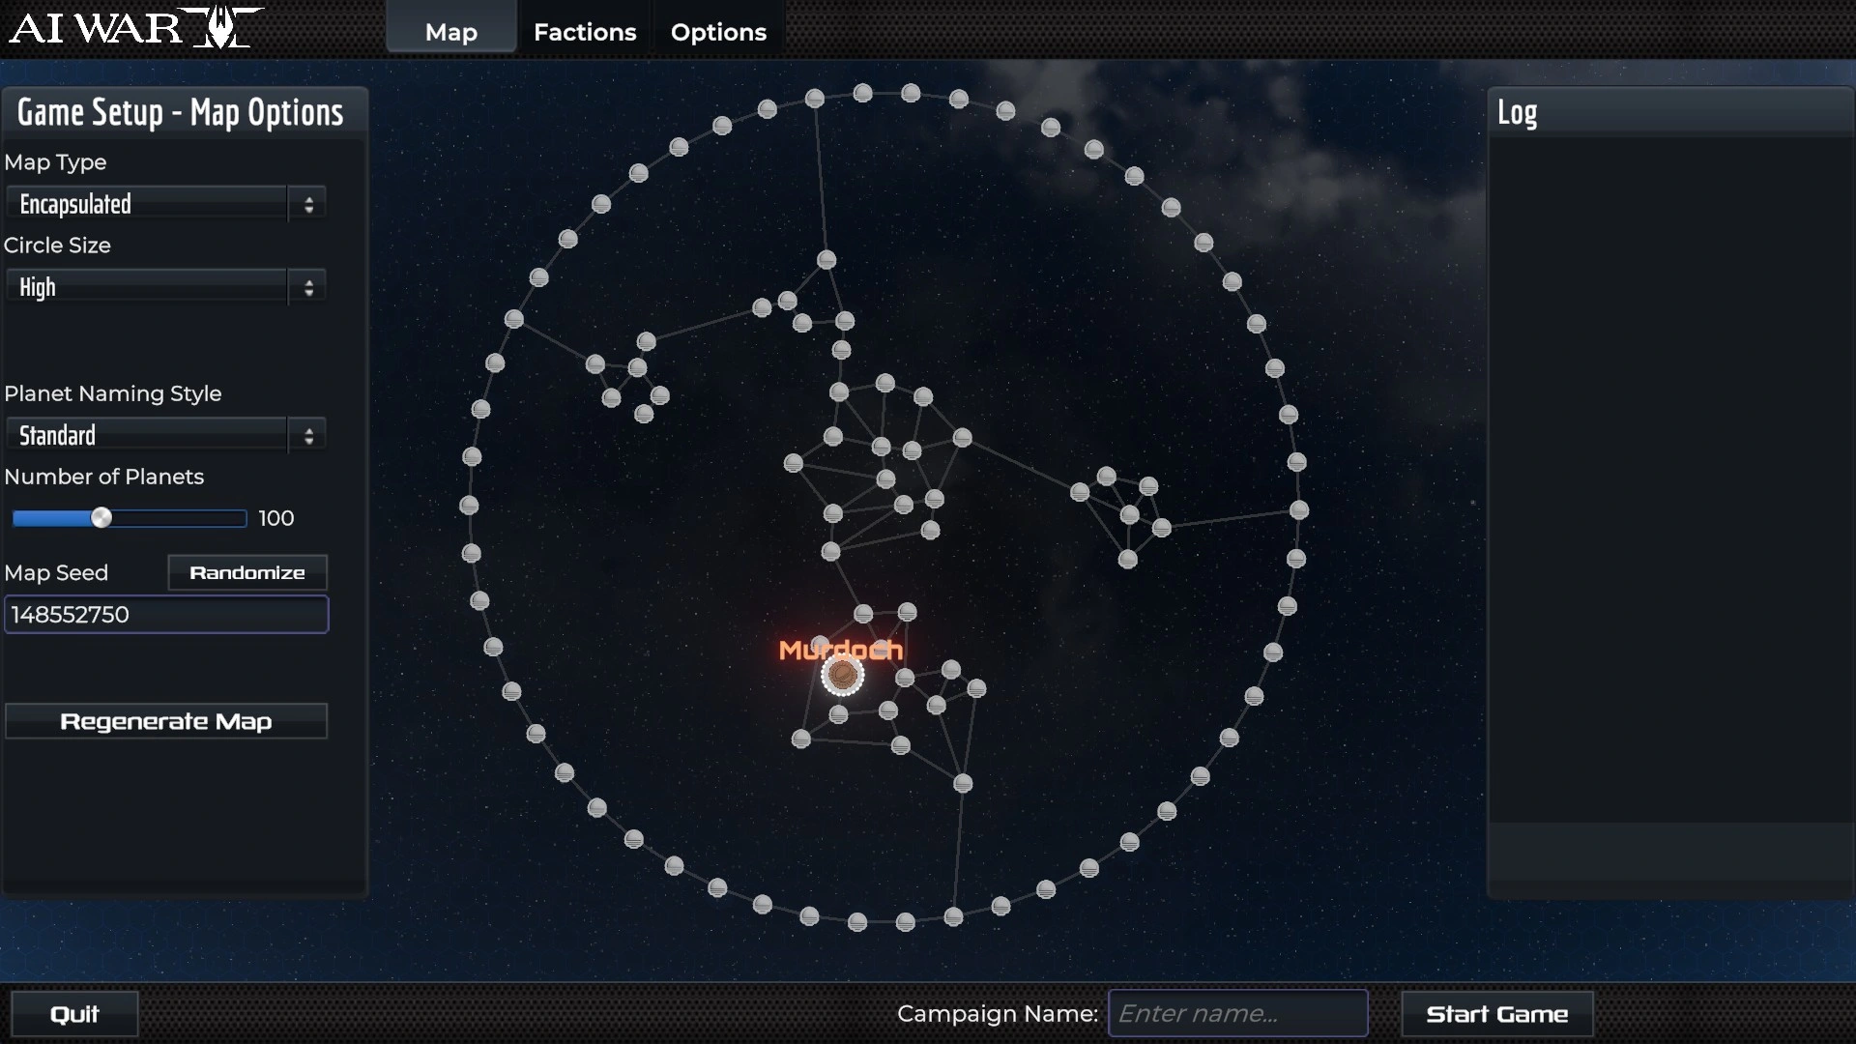Toggle the Encapsulated map type option
Viewport: 1856px width, 1044px height.
pos(307,204)
